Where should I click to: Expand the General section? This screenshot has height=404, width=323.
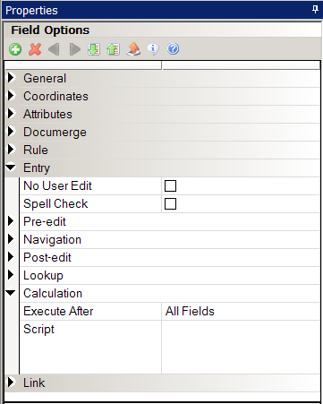[x=11, y=78]
